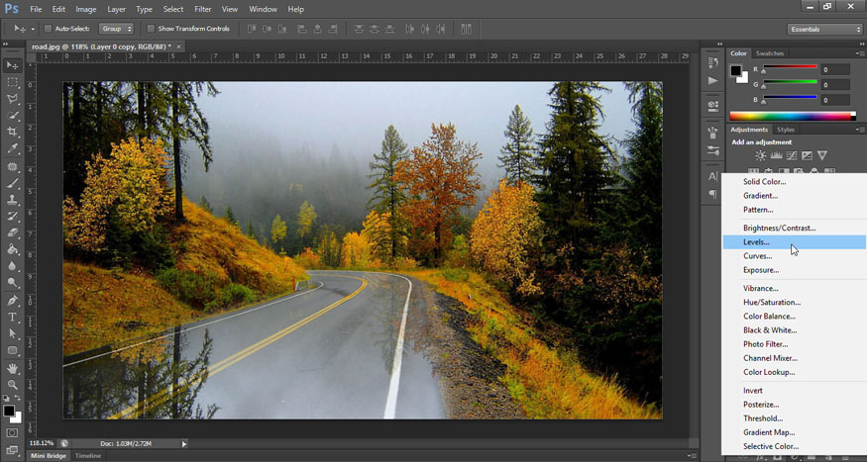The width and height of the screenshot is (867, 462).
Task: Click the Brightness/Contrast adjustment sun icon
Action: 760,155
